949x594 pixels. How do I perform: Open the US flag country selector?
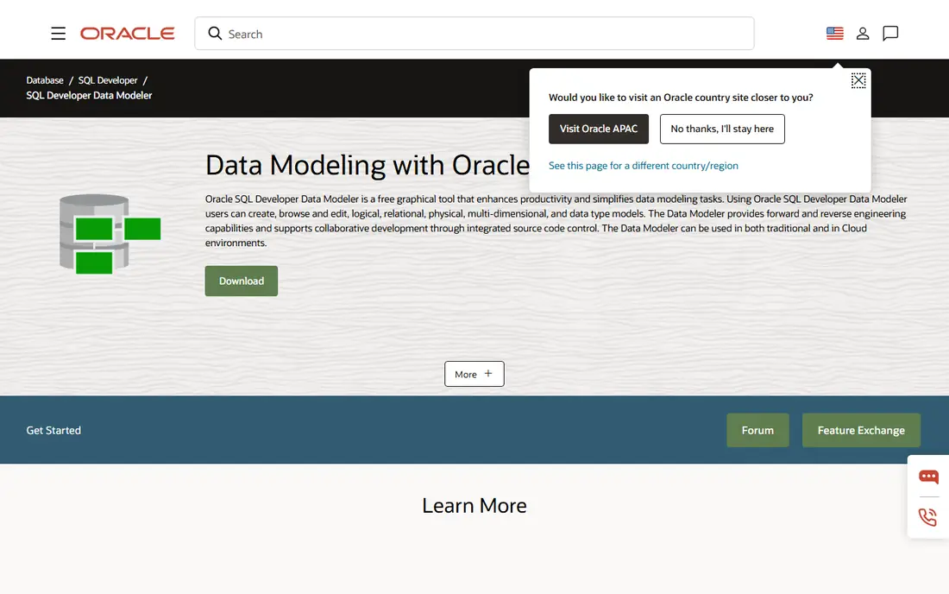point(834,34)
